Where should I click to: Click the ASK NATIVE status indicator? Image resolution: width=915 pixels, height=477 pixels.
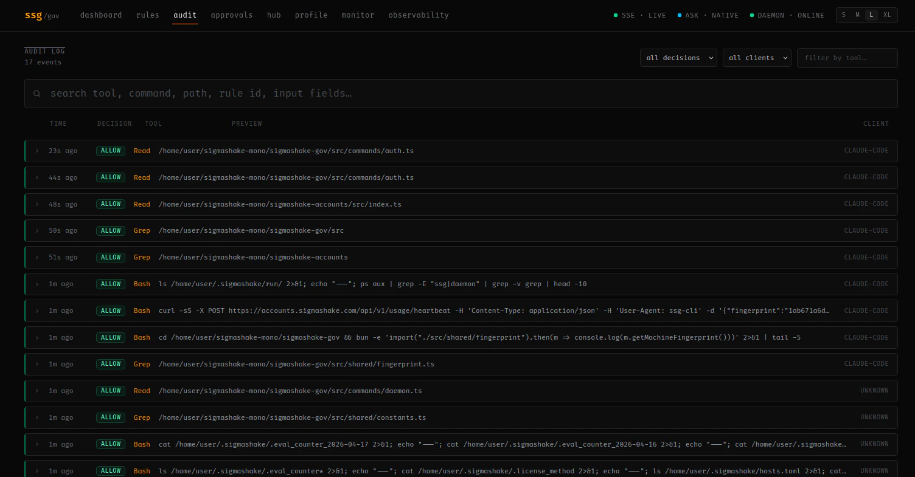708,15
